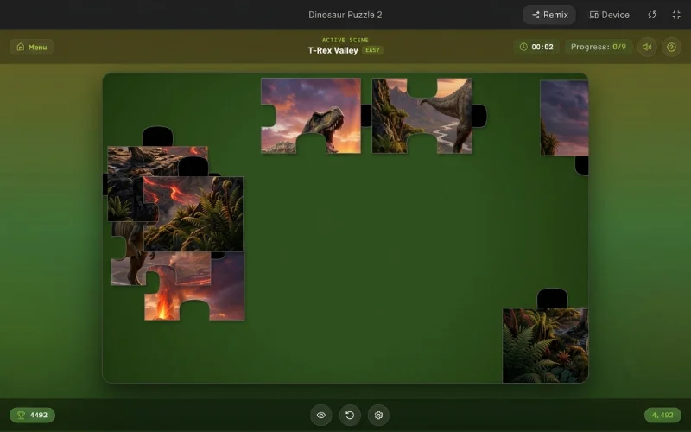Click the Dinosaur Puzzle 2 title
691x432 pixels.
pos(345,15)
